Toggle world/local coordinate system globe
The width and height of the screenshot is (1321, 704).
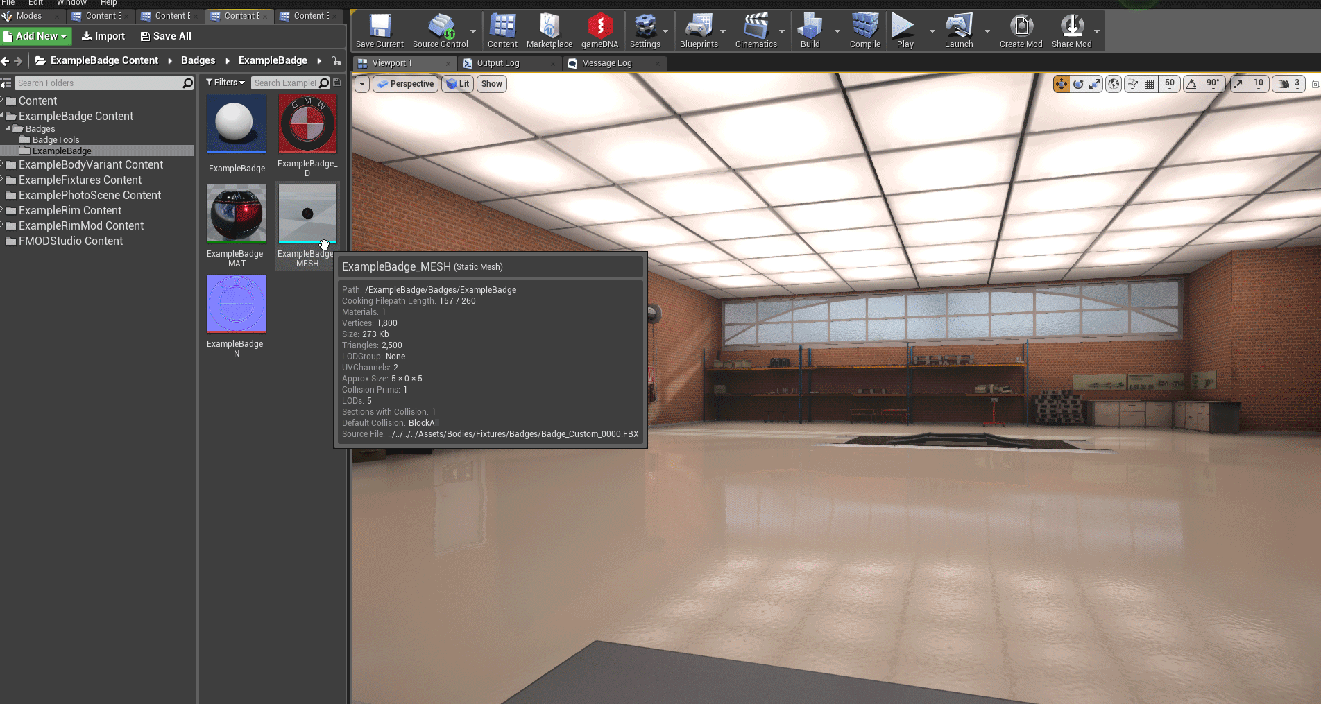pyautogui.click(x=1114, y=84)
